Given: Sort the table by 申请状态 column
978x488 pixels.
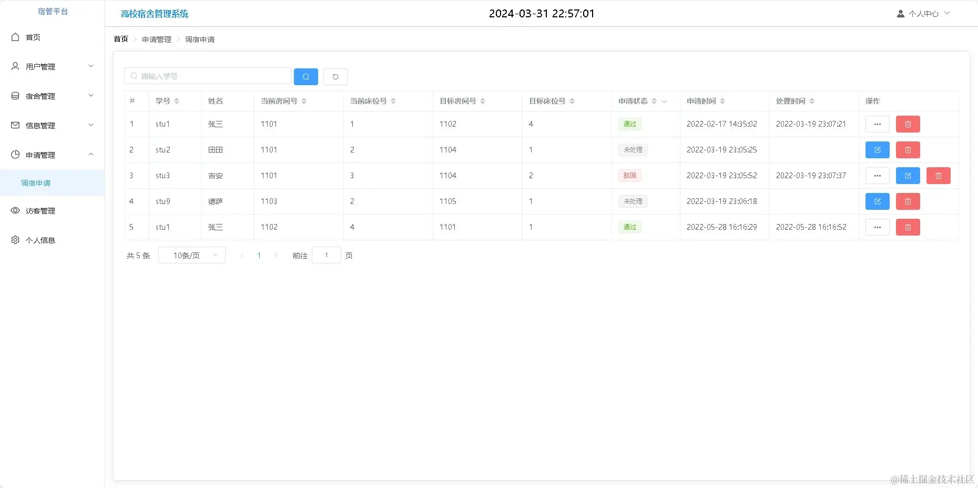Looking at the screenshot, I should click(654, 101).
